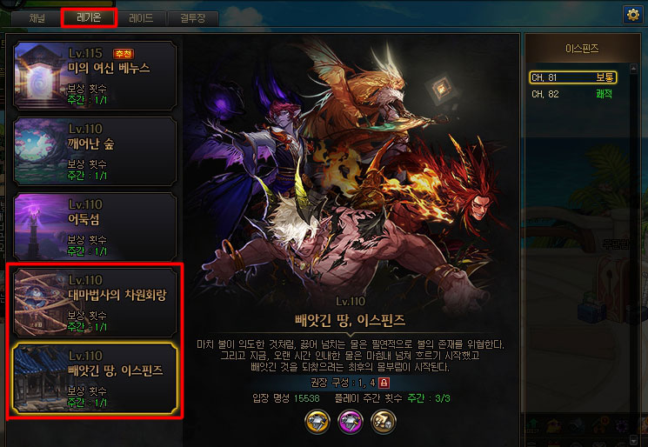This screenshot has width=648, height=447.
Task: Click the 추천 badge on 미의 여신 베누스
Action: (124, 54)
